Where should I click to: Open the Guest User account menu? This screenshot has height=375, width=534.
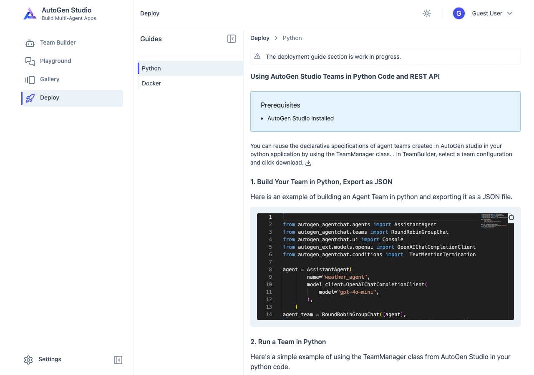click(x=483, y=13)
